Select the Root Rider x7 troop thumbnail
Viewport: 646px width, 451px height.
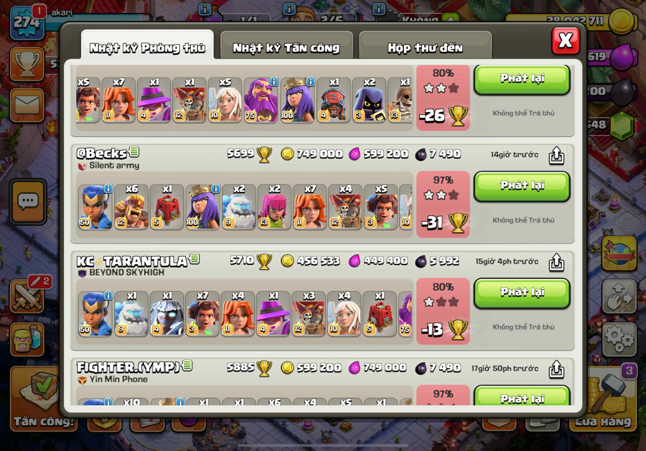(203, 313)
